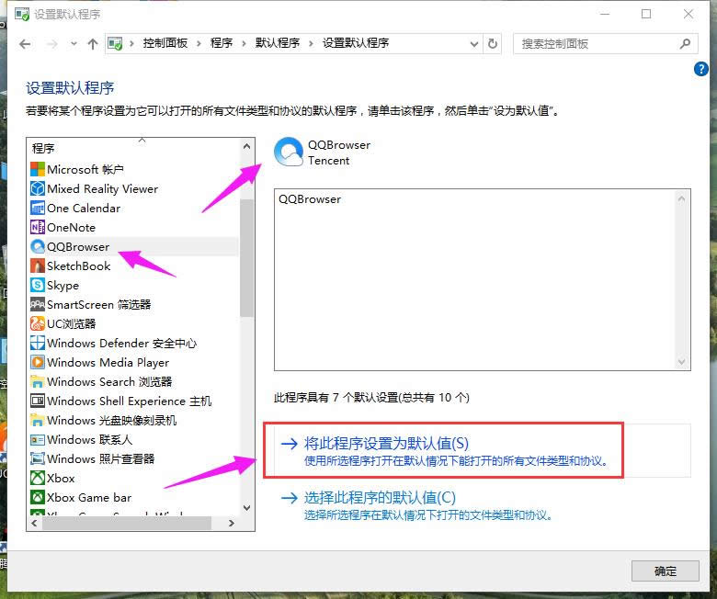
Task: Navigate to 程序 breadcrumb item
Action: tap(221, 43)
